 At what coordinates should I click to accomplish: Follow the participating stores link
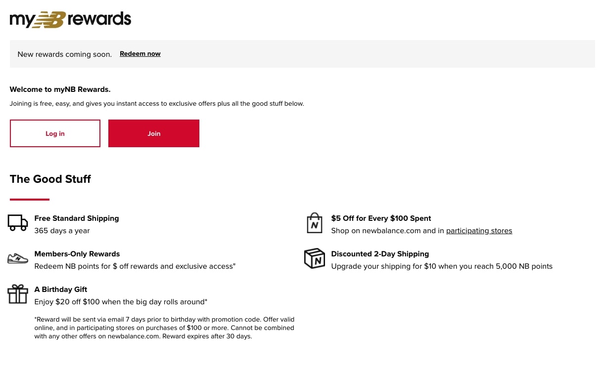click(479, 231)
